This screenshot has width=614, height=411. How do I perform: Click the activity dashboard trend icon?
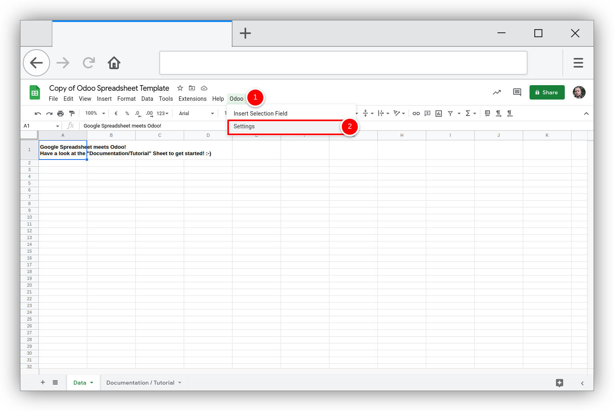pos(497,92)
